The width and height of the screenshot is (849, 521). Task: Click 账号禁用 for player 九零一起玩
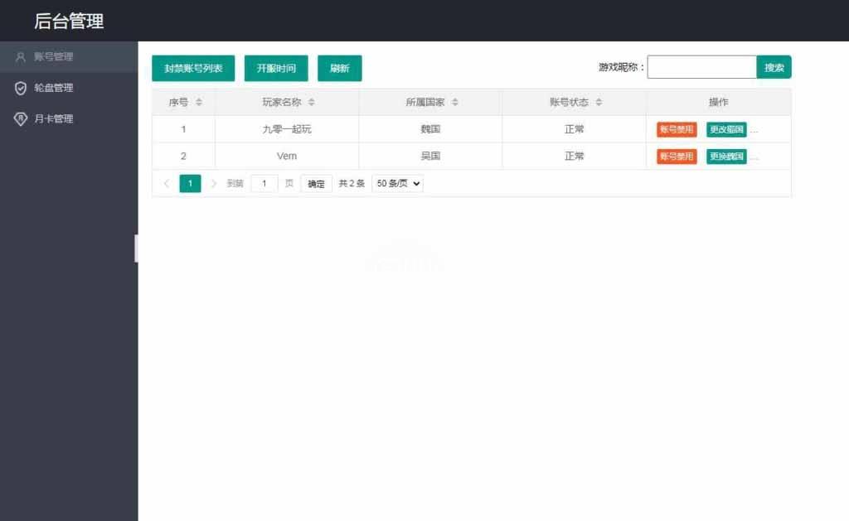pos(677,129)
